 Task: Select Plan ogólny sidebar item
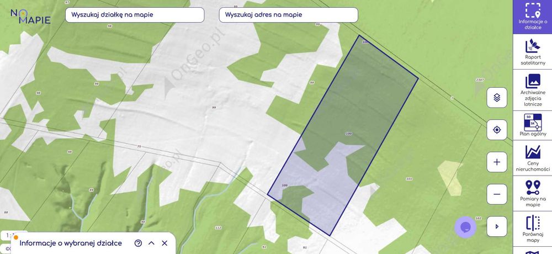[x=532, y=125]
